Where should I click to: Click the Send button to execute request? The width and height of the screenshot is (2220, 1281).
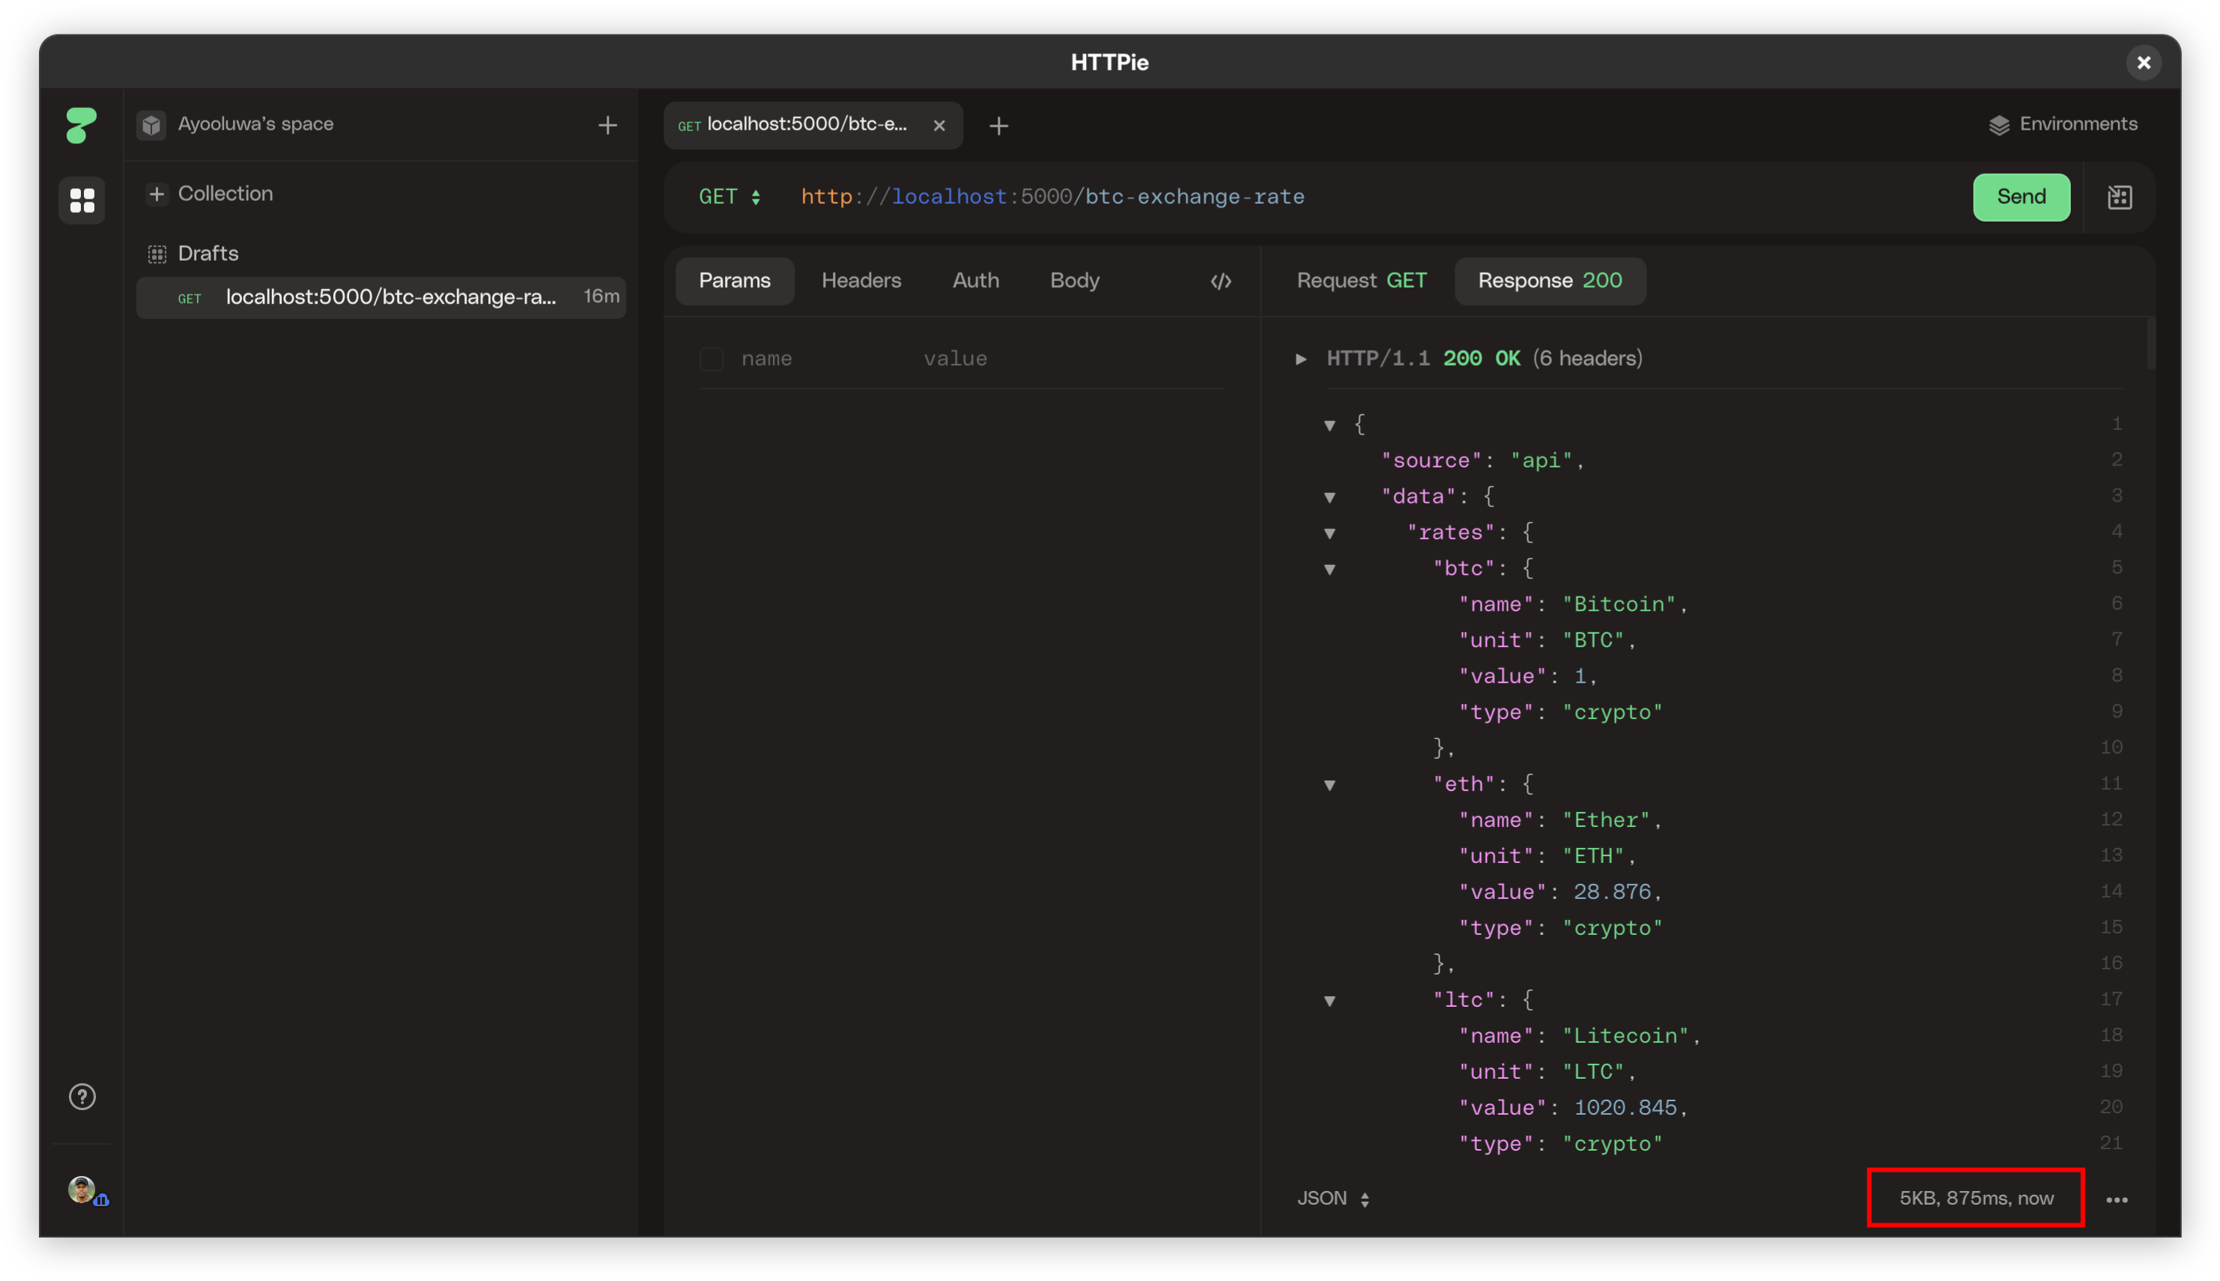pyautogui.click(x=2020, y=197)
